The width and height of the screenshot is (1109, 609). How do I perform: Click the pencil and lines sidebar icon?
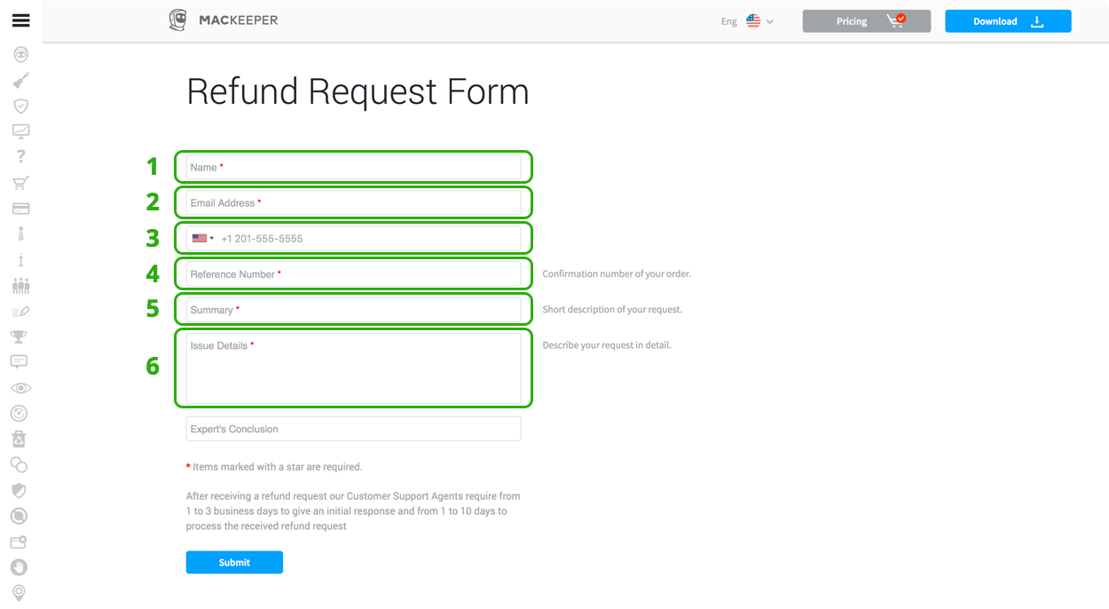20,312
